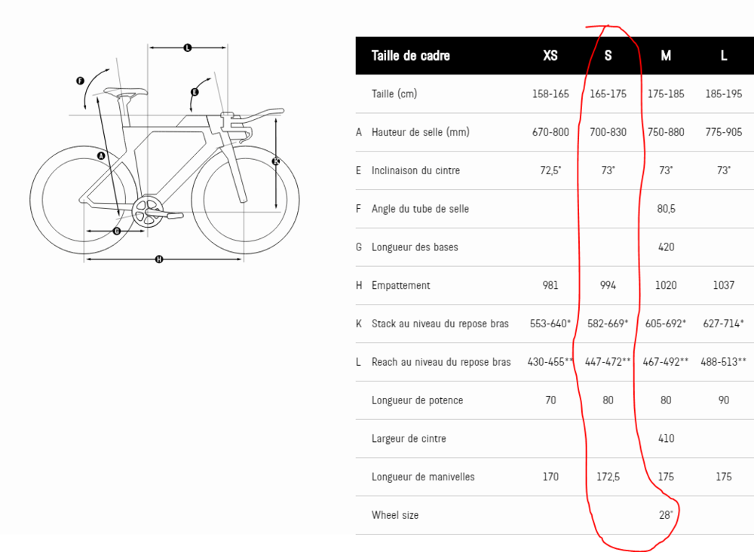Click the 994 wheelbase value for S
This screenshot has height=552, width=754.
coord(608,285)
